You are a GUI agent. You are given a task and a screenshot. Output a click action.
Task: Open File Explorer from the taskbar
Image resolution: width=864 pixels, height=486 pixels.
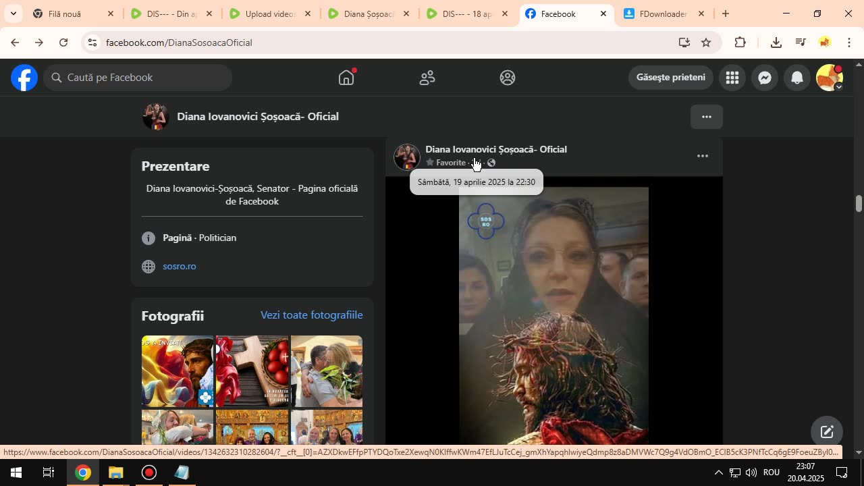point(115,473)
